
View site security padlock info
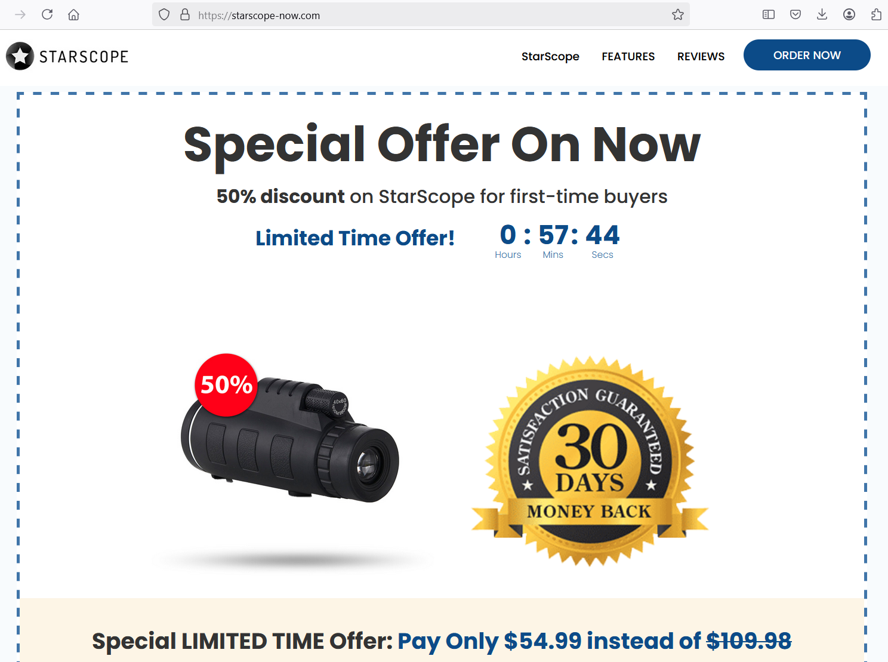click(x=185, y=14)
